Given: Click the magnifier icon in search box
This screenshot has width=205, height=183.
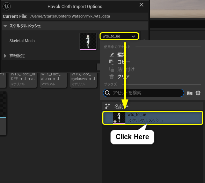Looking at the screenshot, I should (x=108, y=93).
